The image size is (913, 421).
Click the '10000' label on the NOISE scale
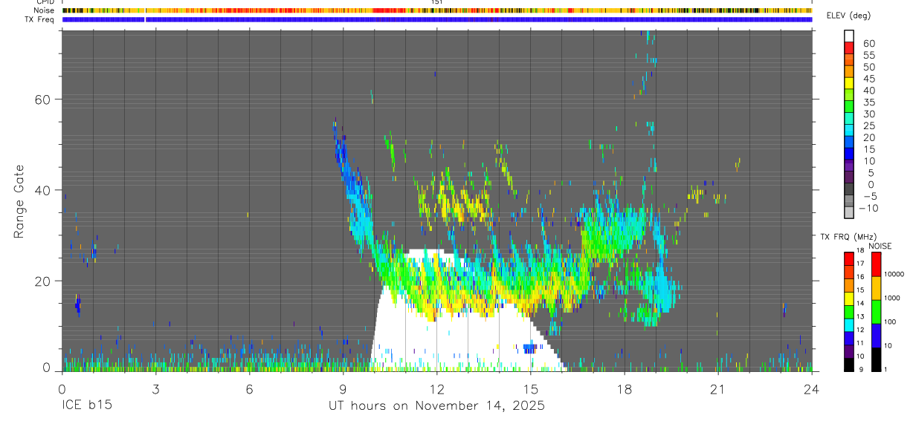click(894, 274)
